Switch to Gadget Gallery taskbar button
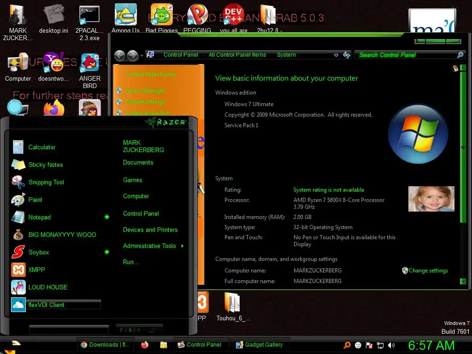This screenshot has height=354, width=472. click(x=261, y=345)
